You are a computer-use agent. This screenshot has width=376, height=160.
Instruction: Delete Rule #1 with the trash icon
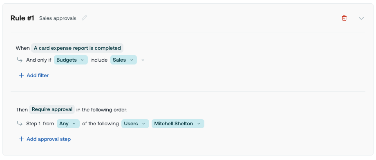(344, 18)
